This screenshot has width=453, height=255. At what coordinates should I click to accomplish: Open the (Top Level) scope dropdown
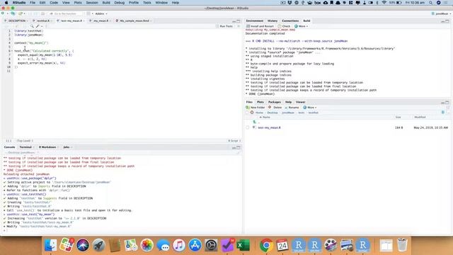pos(25,141)
